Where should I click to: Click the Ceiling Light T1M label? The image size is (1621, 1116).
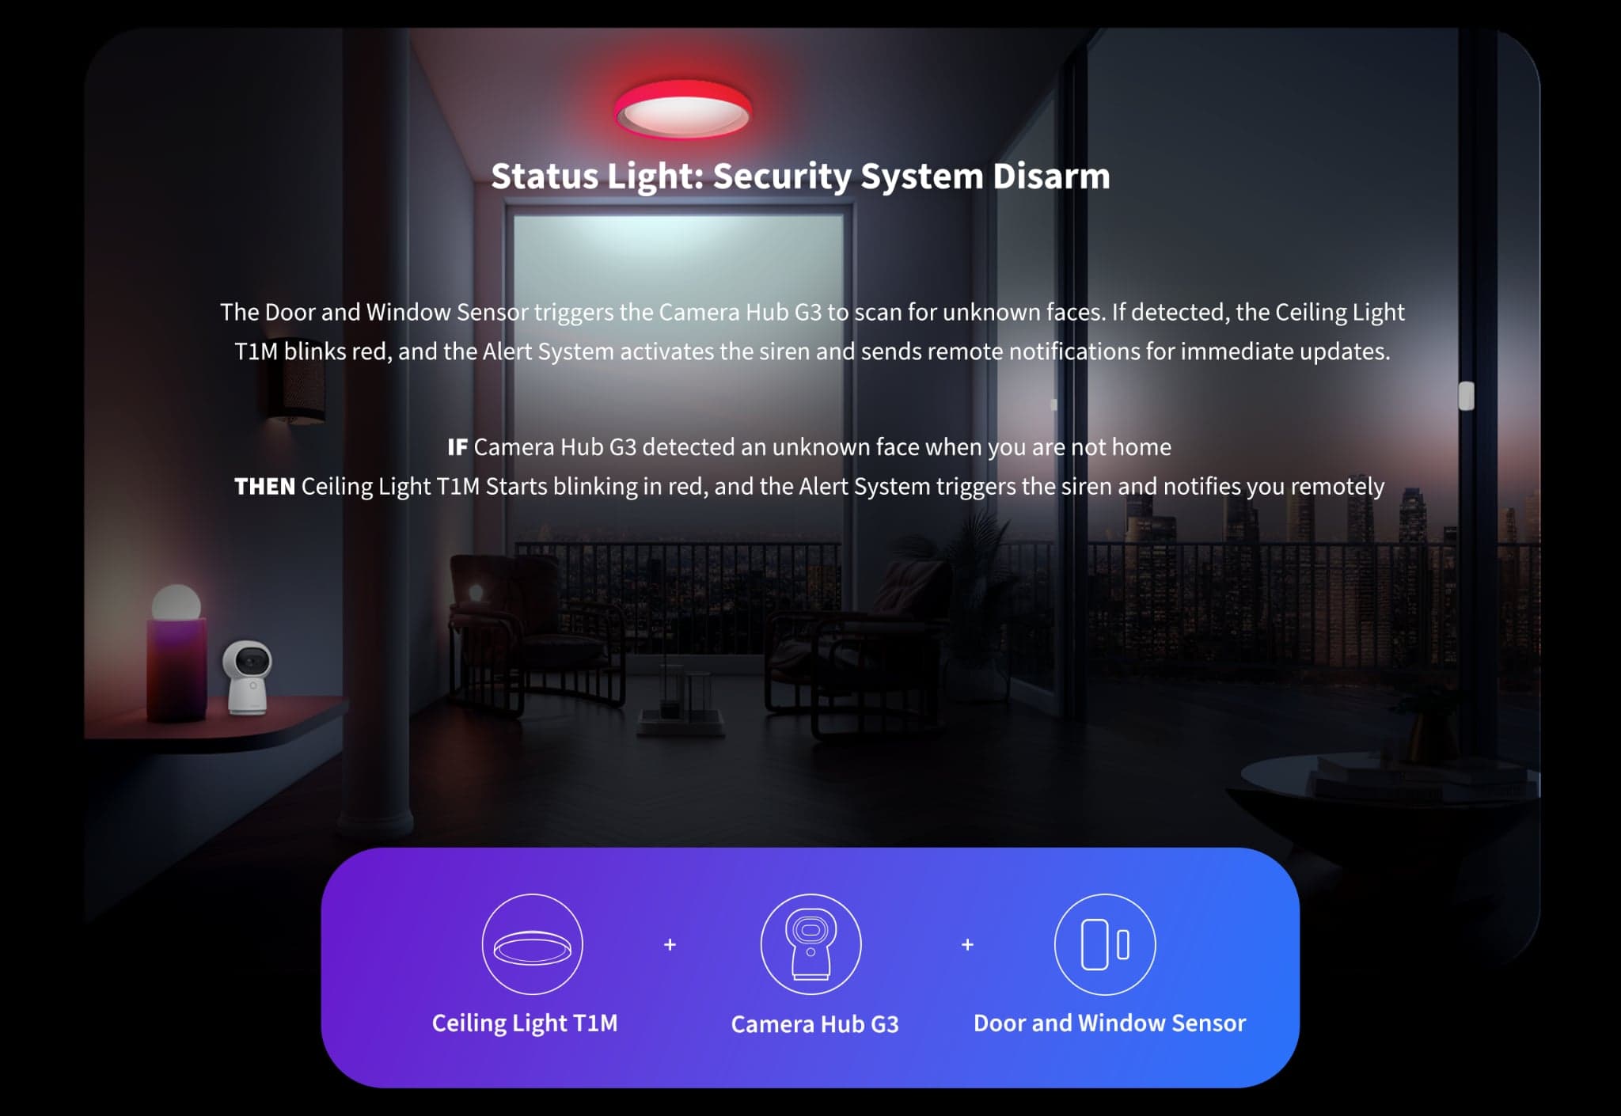(x=525, y=1023)
